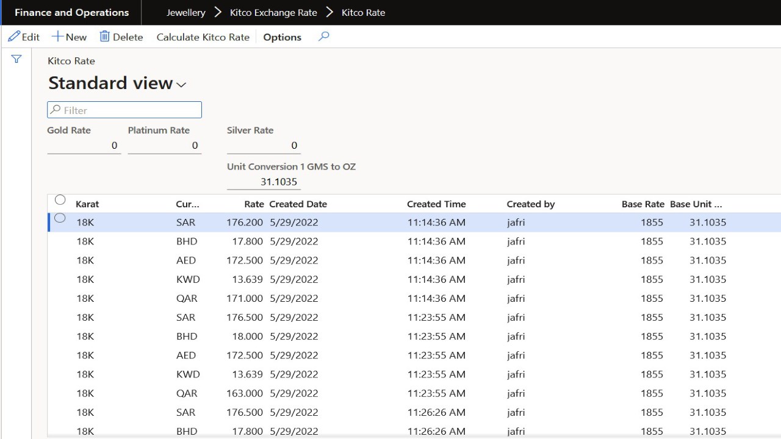This screenshot has height=439, width=781.
Task: Click the Gold Rate value field
Action: pyautogui.click(x=84, y=146)
